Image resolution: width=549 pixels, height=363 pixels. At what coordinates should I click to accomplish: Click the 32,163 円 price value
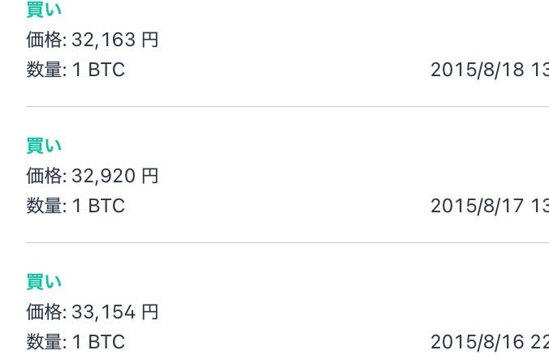pos(115,40)
